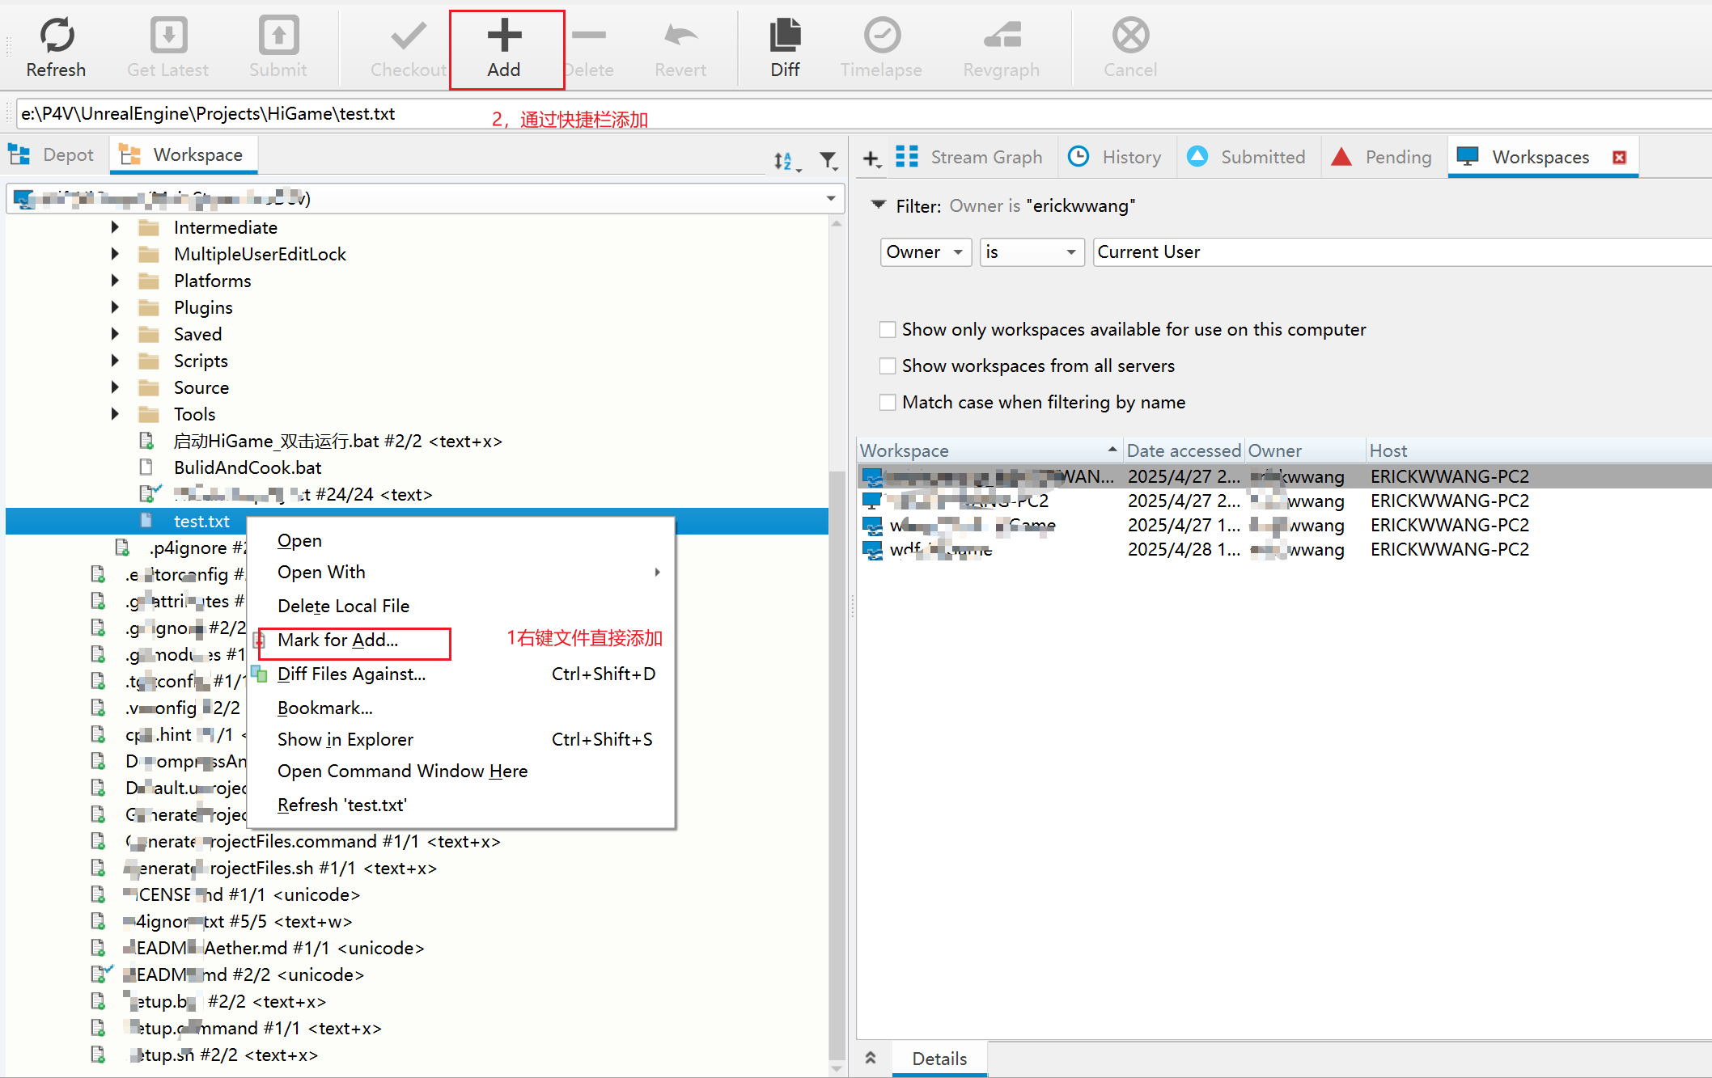The height and width of the screenshot is (1078, 1712).
Task: Choose Mark for Add in context menu
Action: (338, 640)
